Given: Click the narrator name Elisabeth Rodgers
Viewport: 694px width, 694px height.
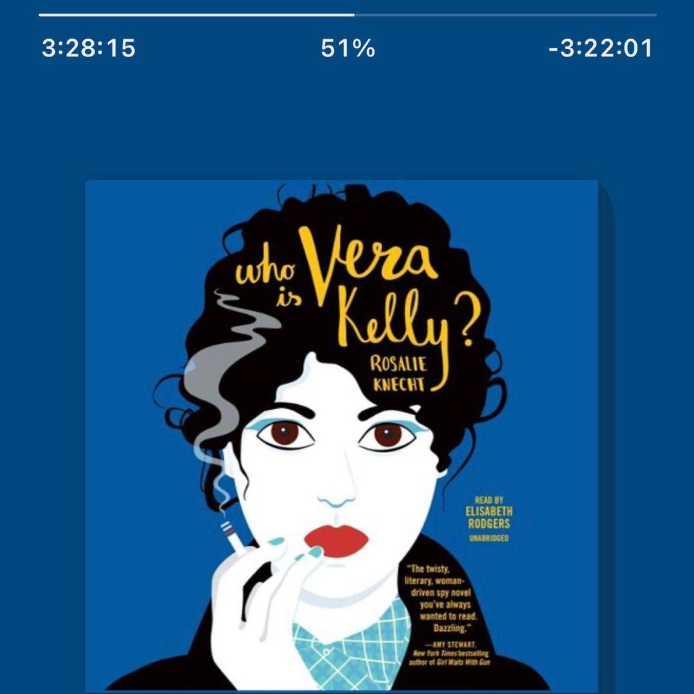Looking at the screenshot, I should pos(488,517).
